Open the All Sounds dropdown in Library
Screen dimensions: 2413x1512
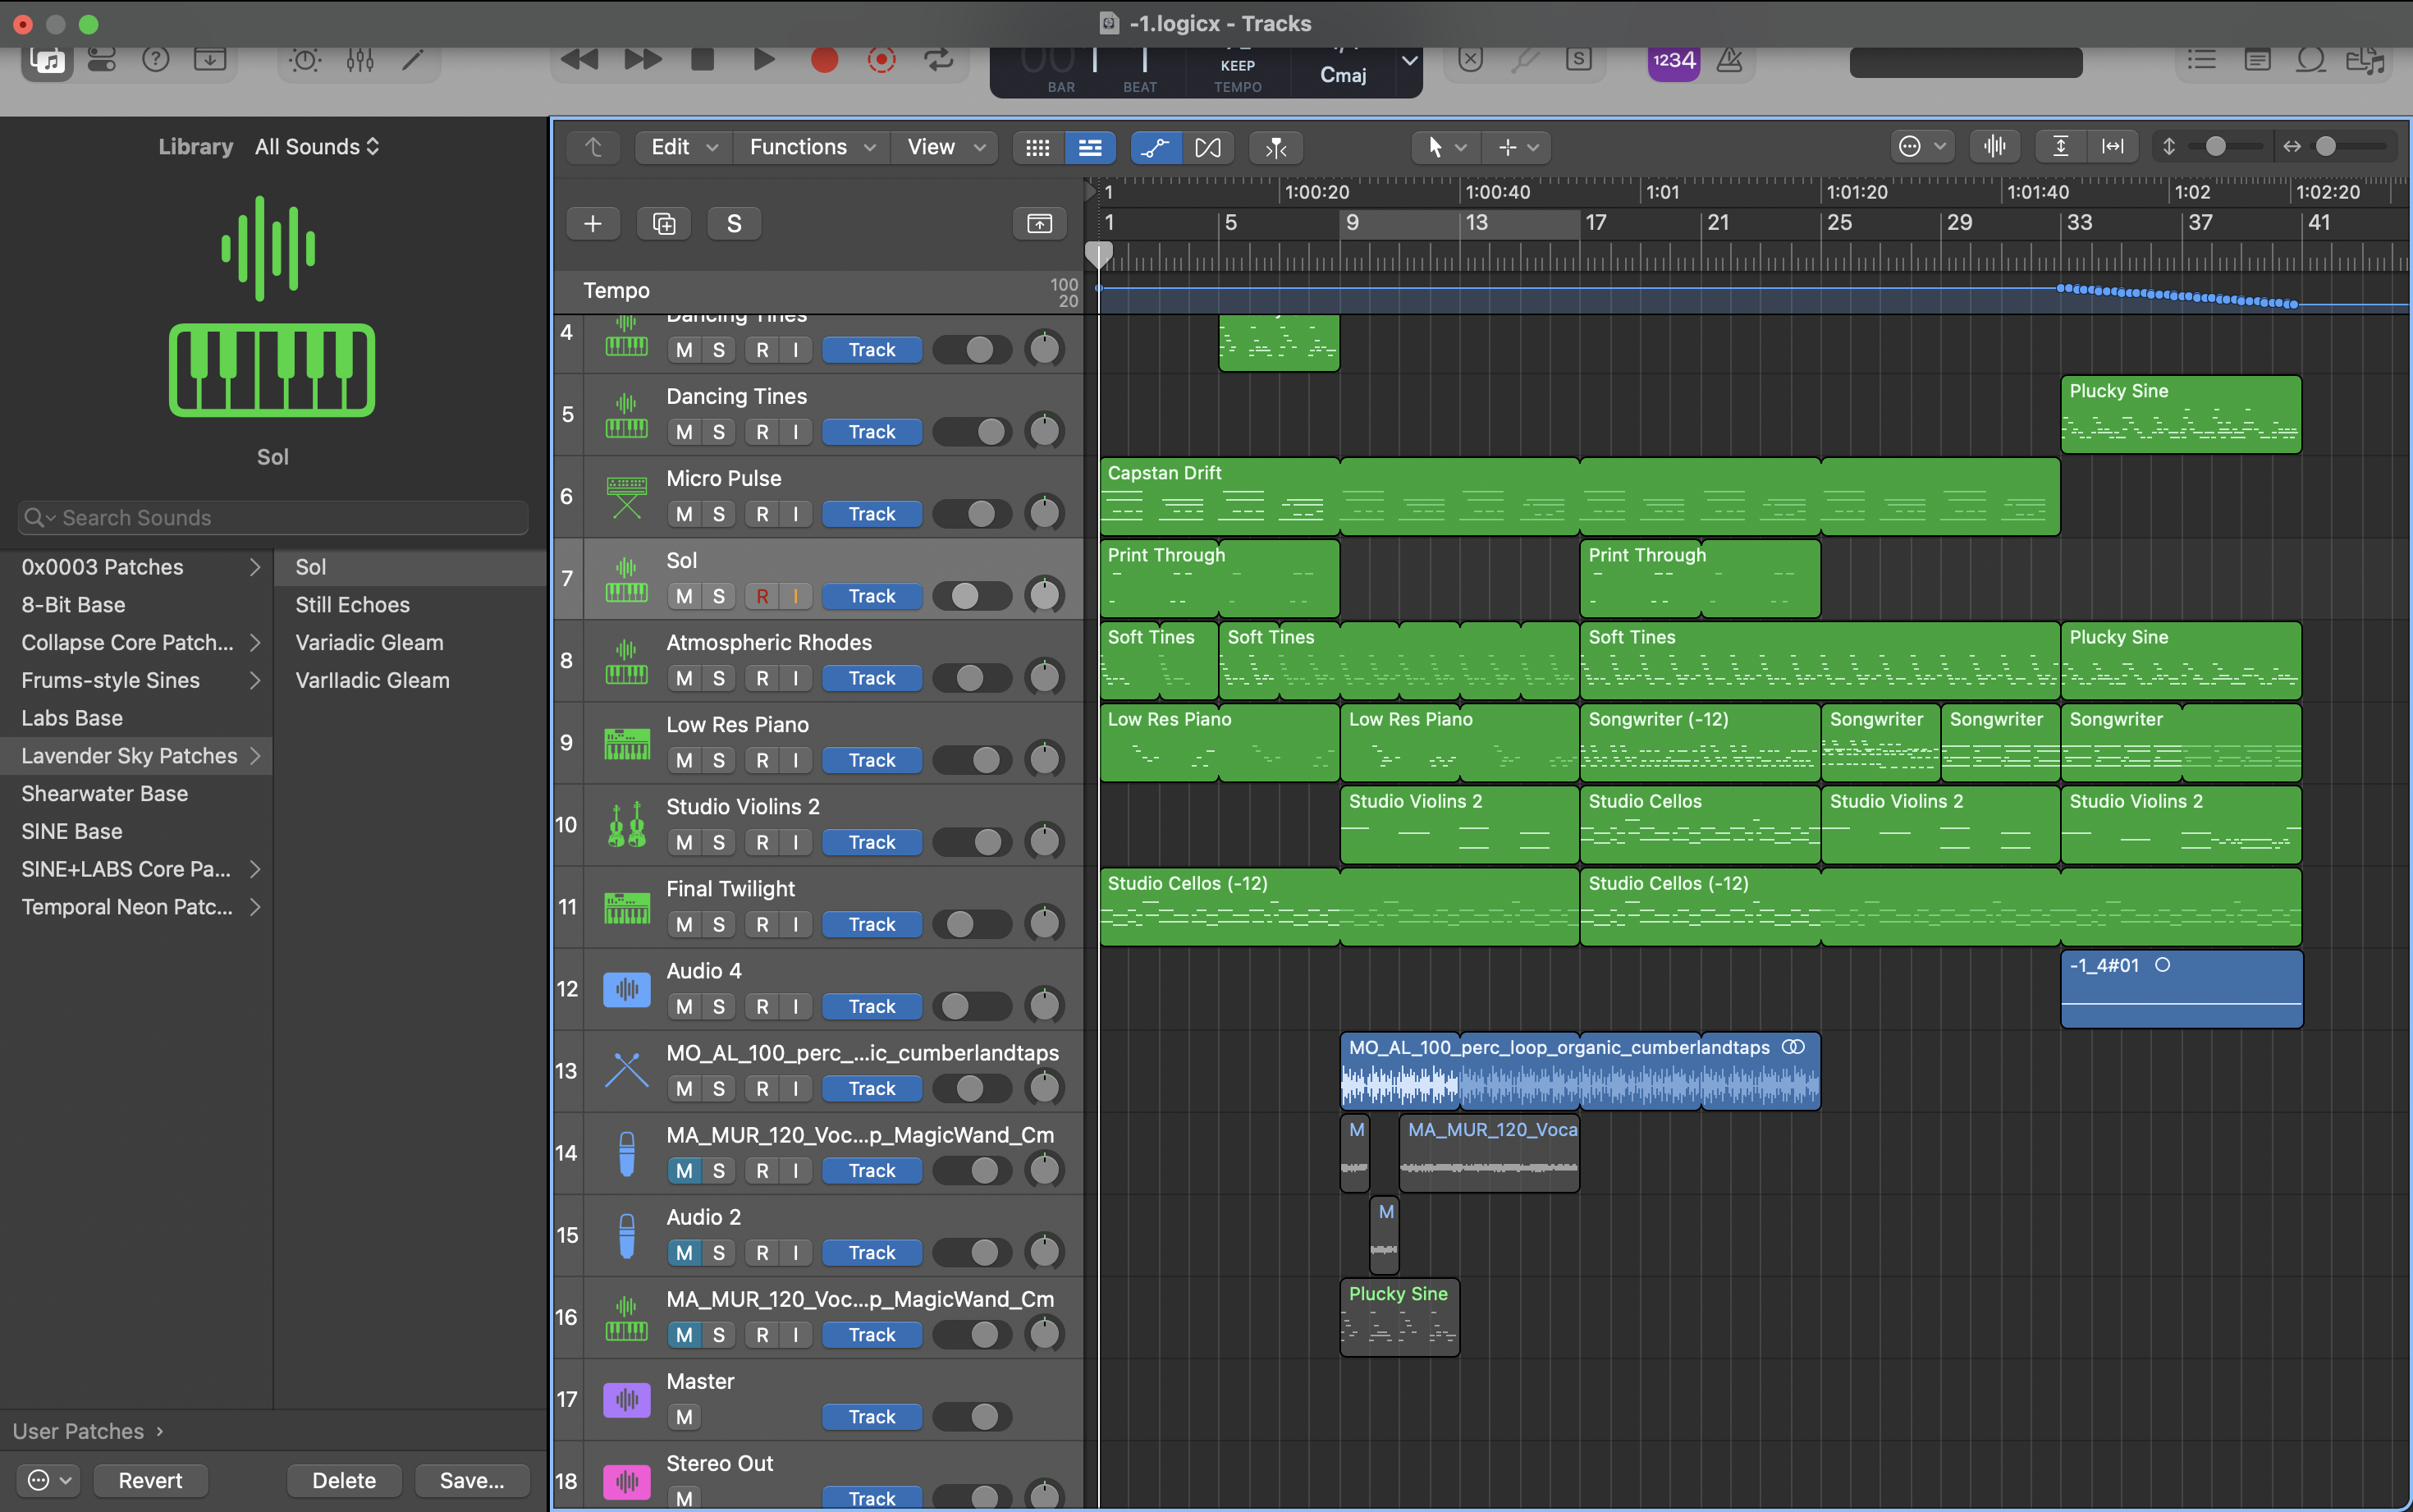pos(317,146)
